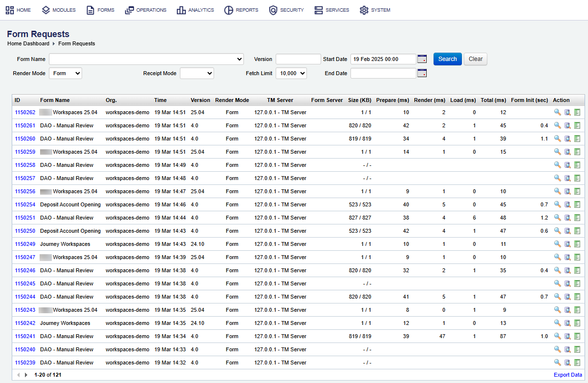Click magnifier view icon for request 1150241
Image resolution: width=588 pixels, height=383 pixels.
[x=557, y=336]
